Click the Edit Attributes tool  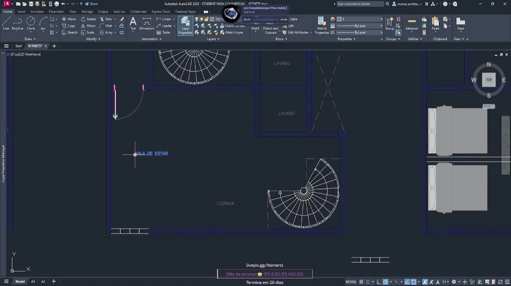[295, 33]
